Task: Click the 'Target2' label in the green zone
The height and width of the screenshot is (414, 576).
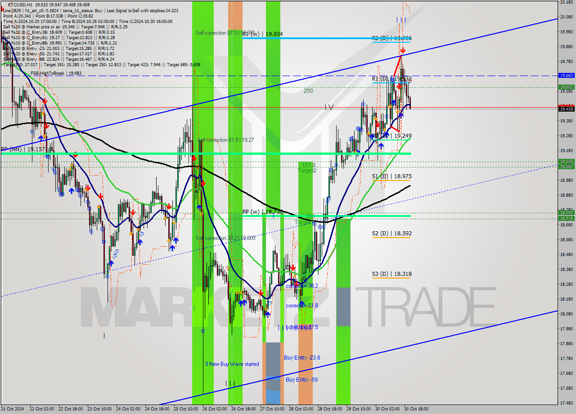Action: click(x=306, y=170)
